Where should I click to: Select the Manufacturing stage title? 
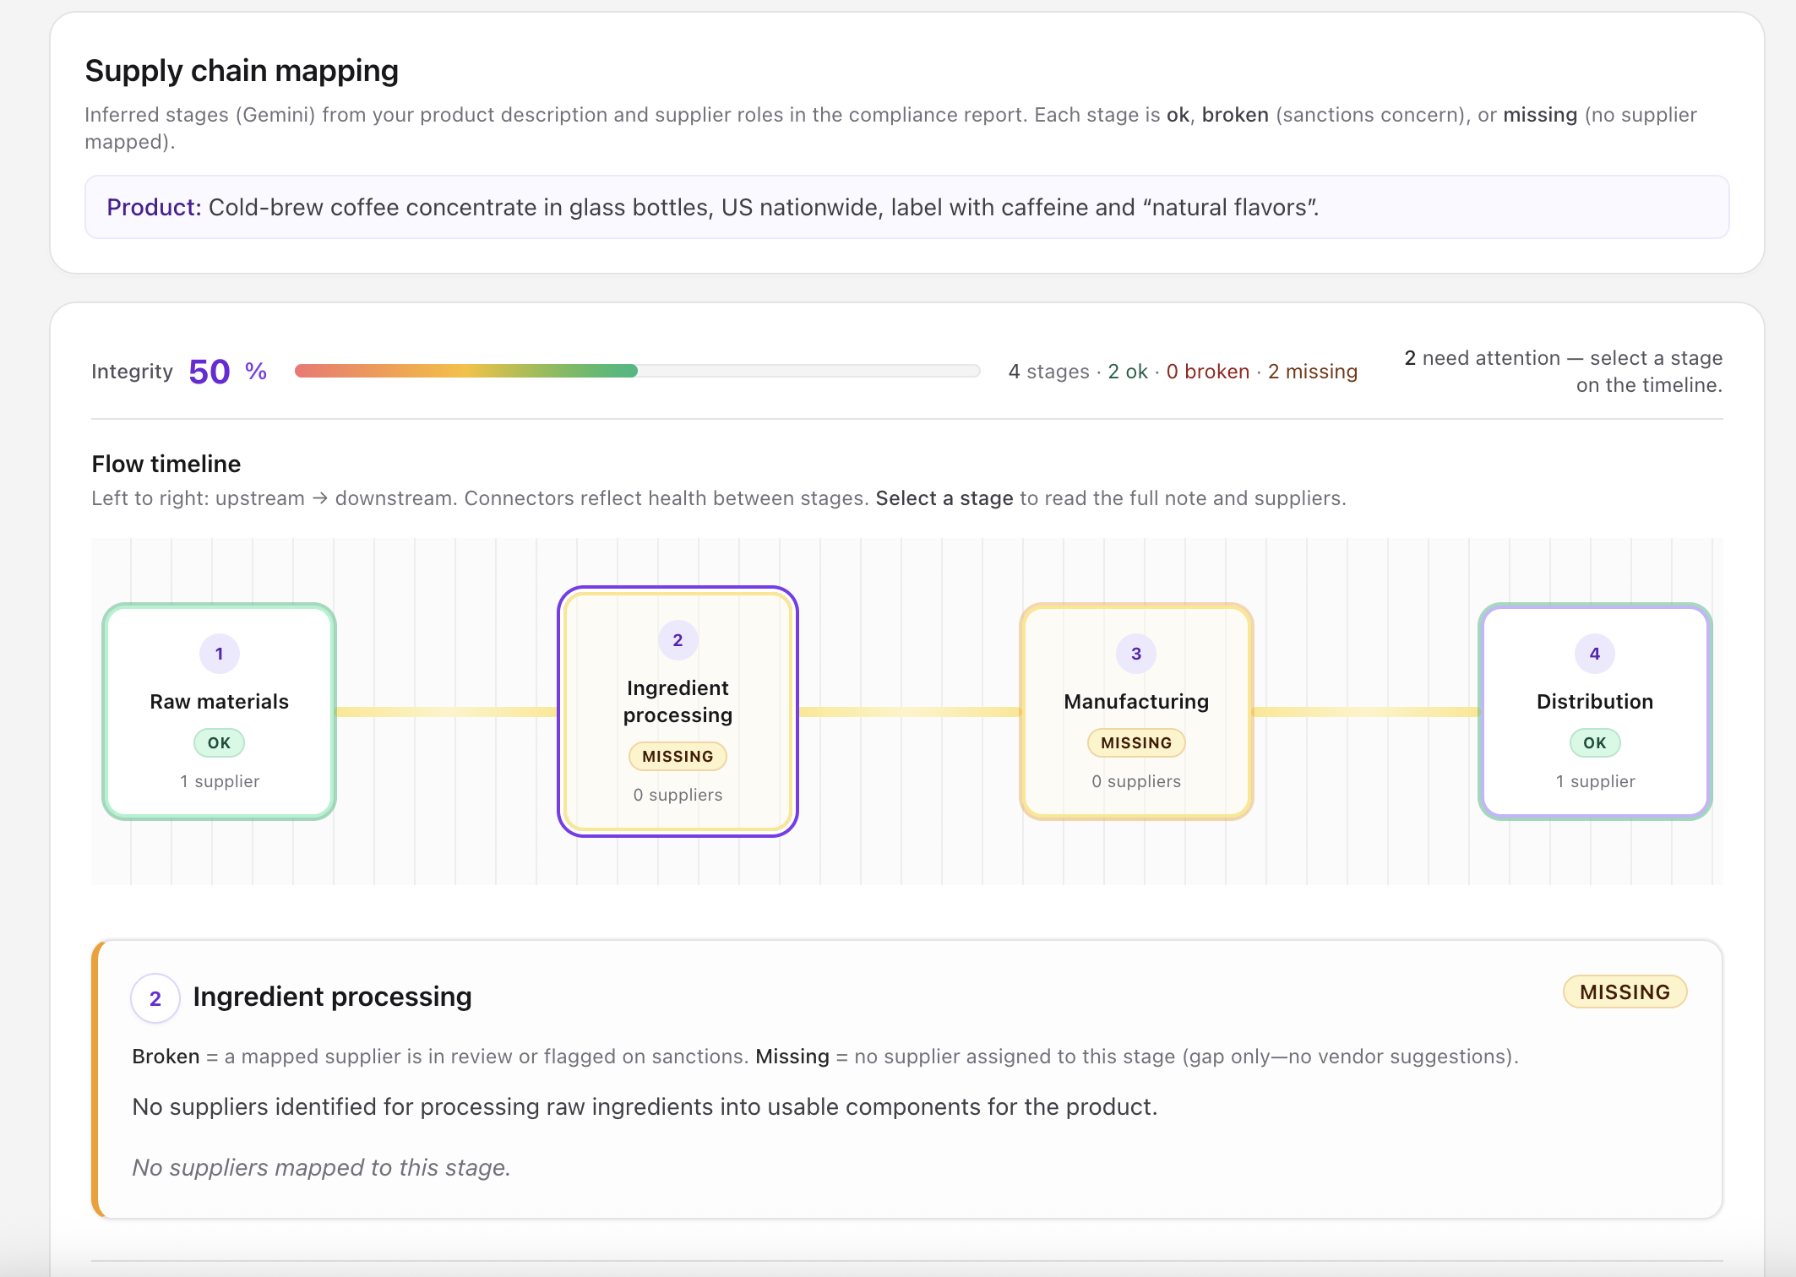tap(1136, 702)
